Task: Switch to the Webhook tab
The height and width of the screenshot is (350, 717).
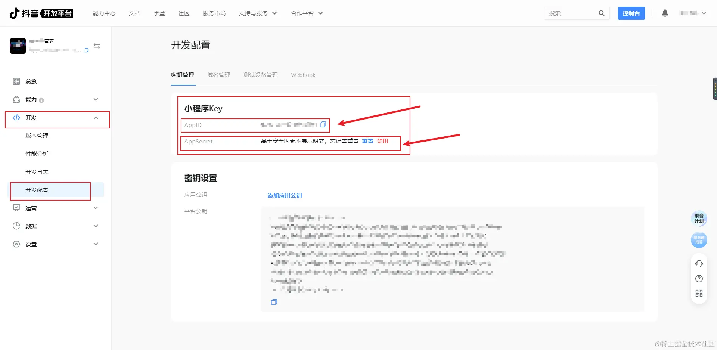Action: [303, 75]
